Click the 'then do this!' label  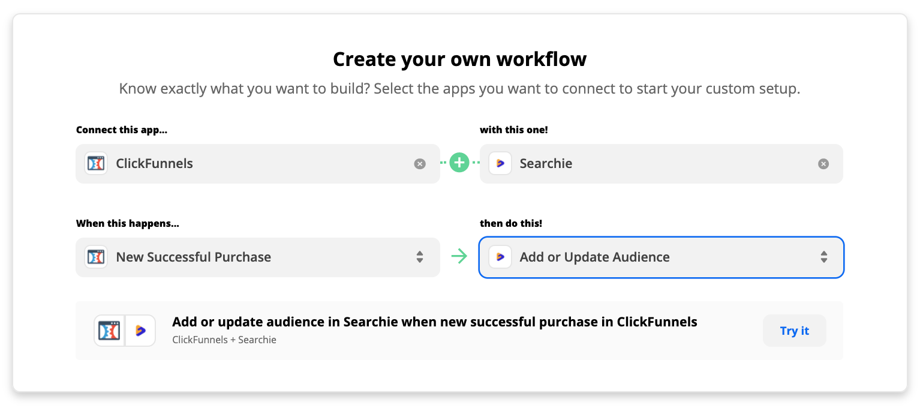click(511, 224)
